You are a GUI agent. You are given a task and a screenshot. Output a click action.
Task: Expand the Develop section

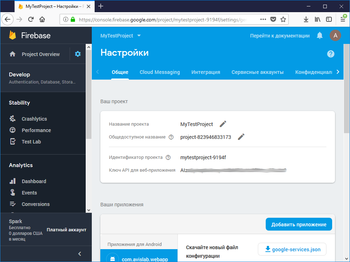click(x=43, y=78)
